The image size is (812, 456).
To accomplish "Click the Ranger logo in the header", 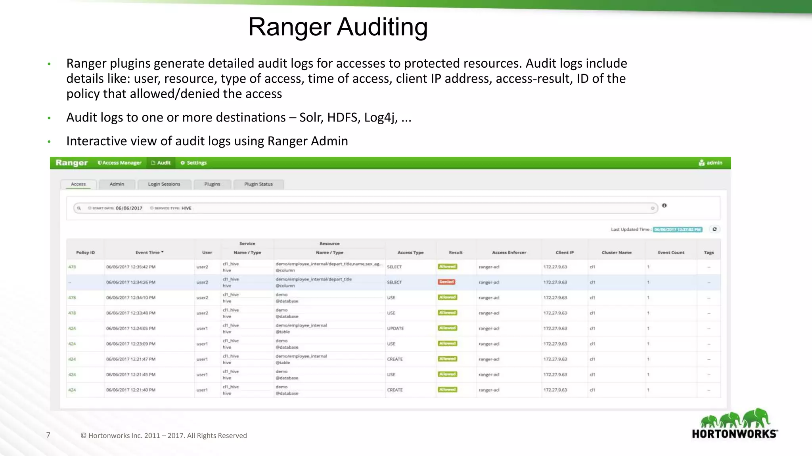I will (x=71, y=163).
